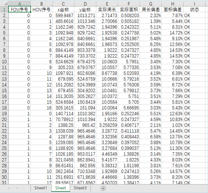Click cell with value 1338.039
Image resolution: width=208 pixels, height=193 pixels.
[x=63, y=131]
